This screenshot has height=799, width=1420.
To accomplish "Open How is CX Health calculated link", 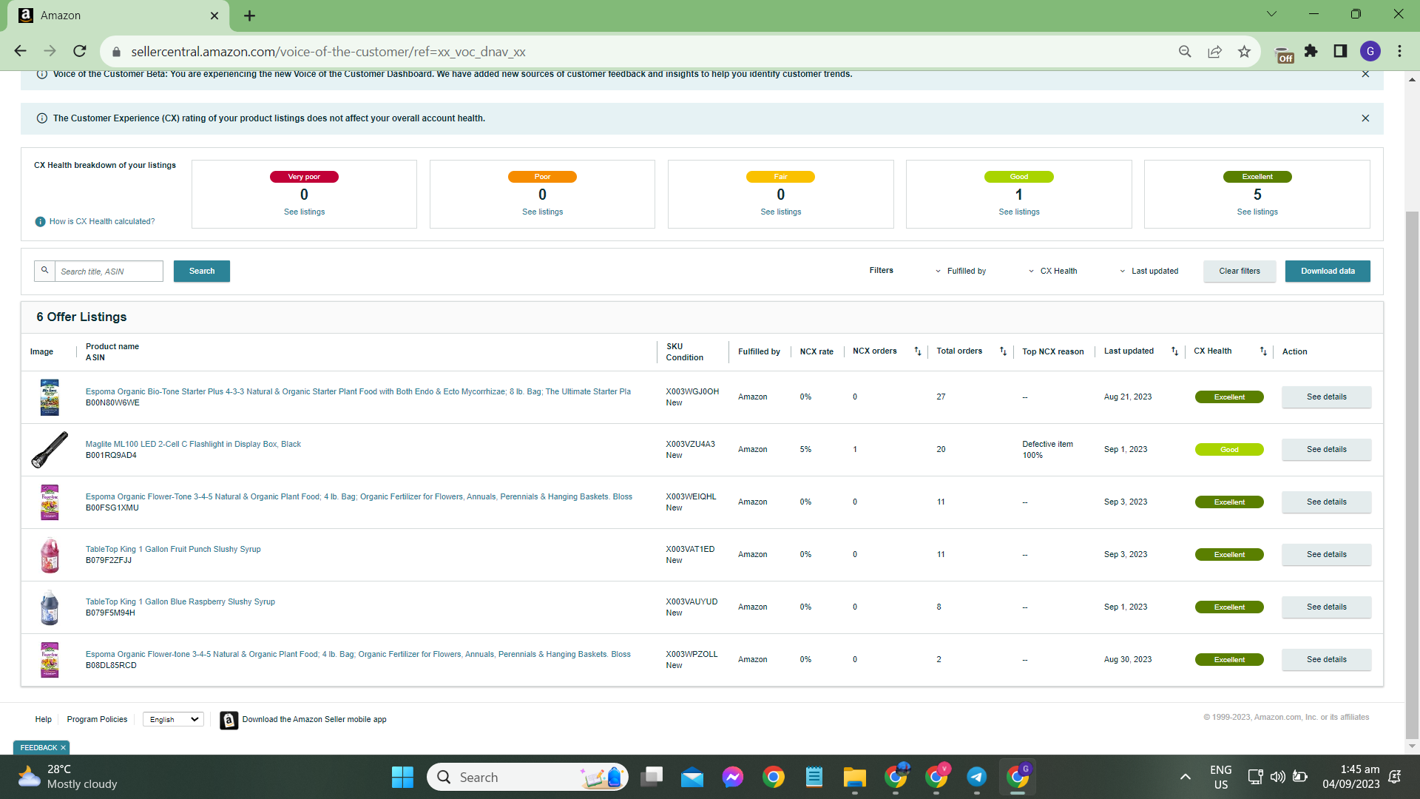I will [102, 222].
